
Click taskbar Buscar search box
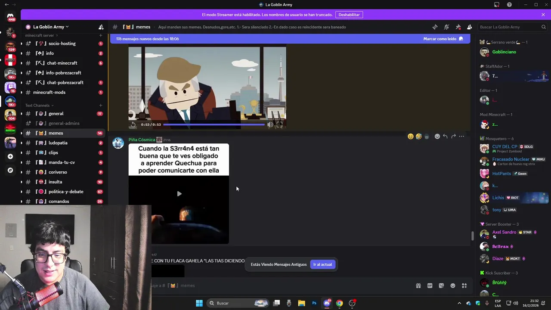click(x=238, y=303)
